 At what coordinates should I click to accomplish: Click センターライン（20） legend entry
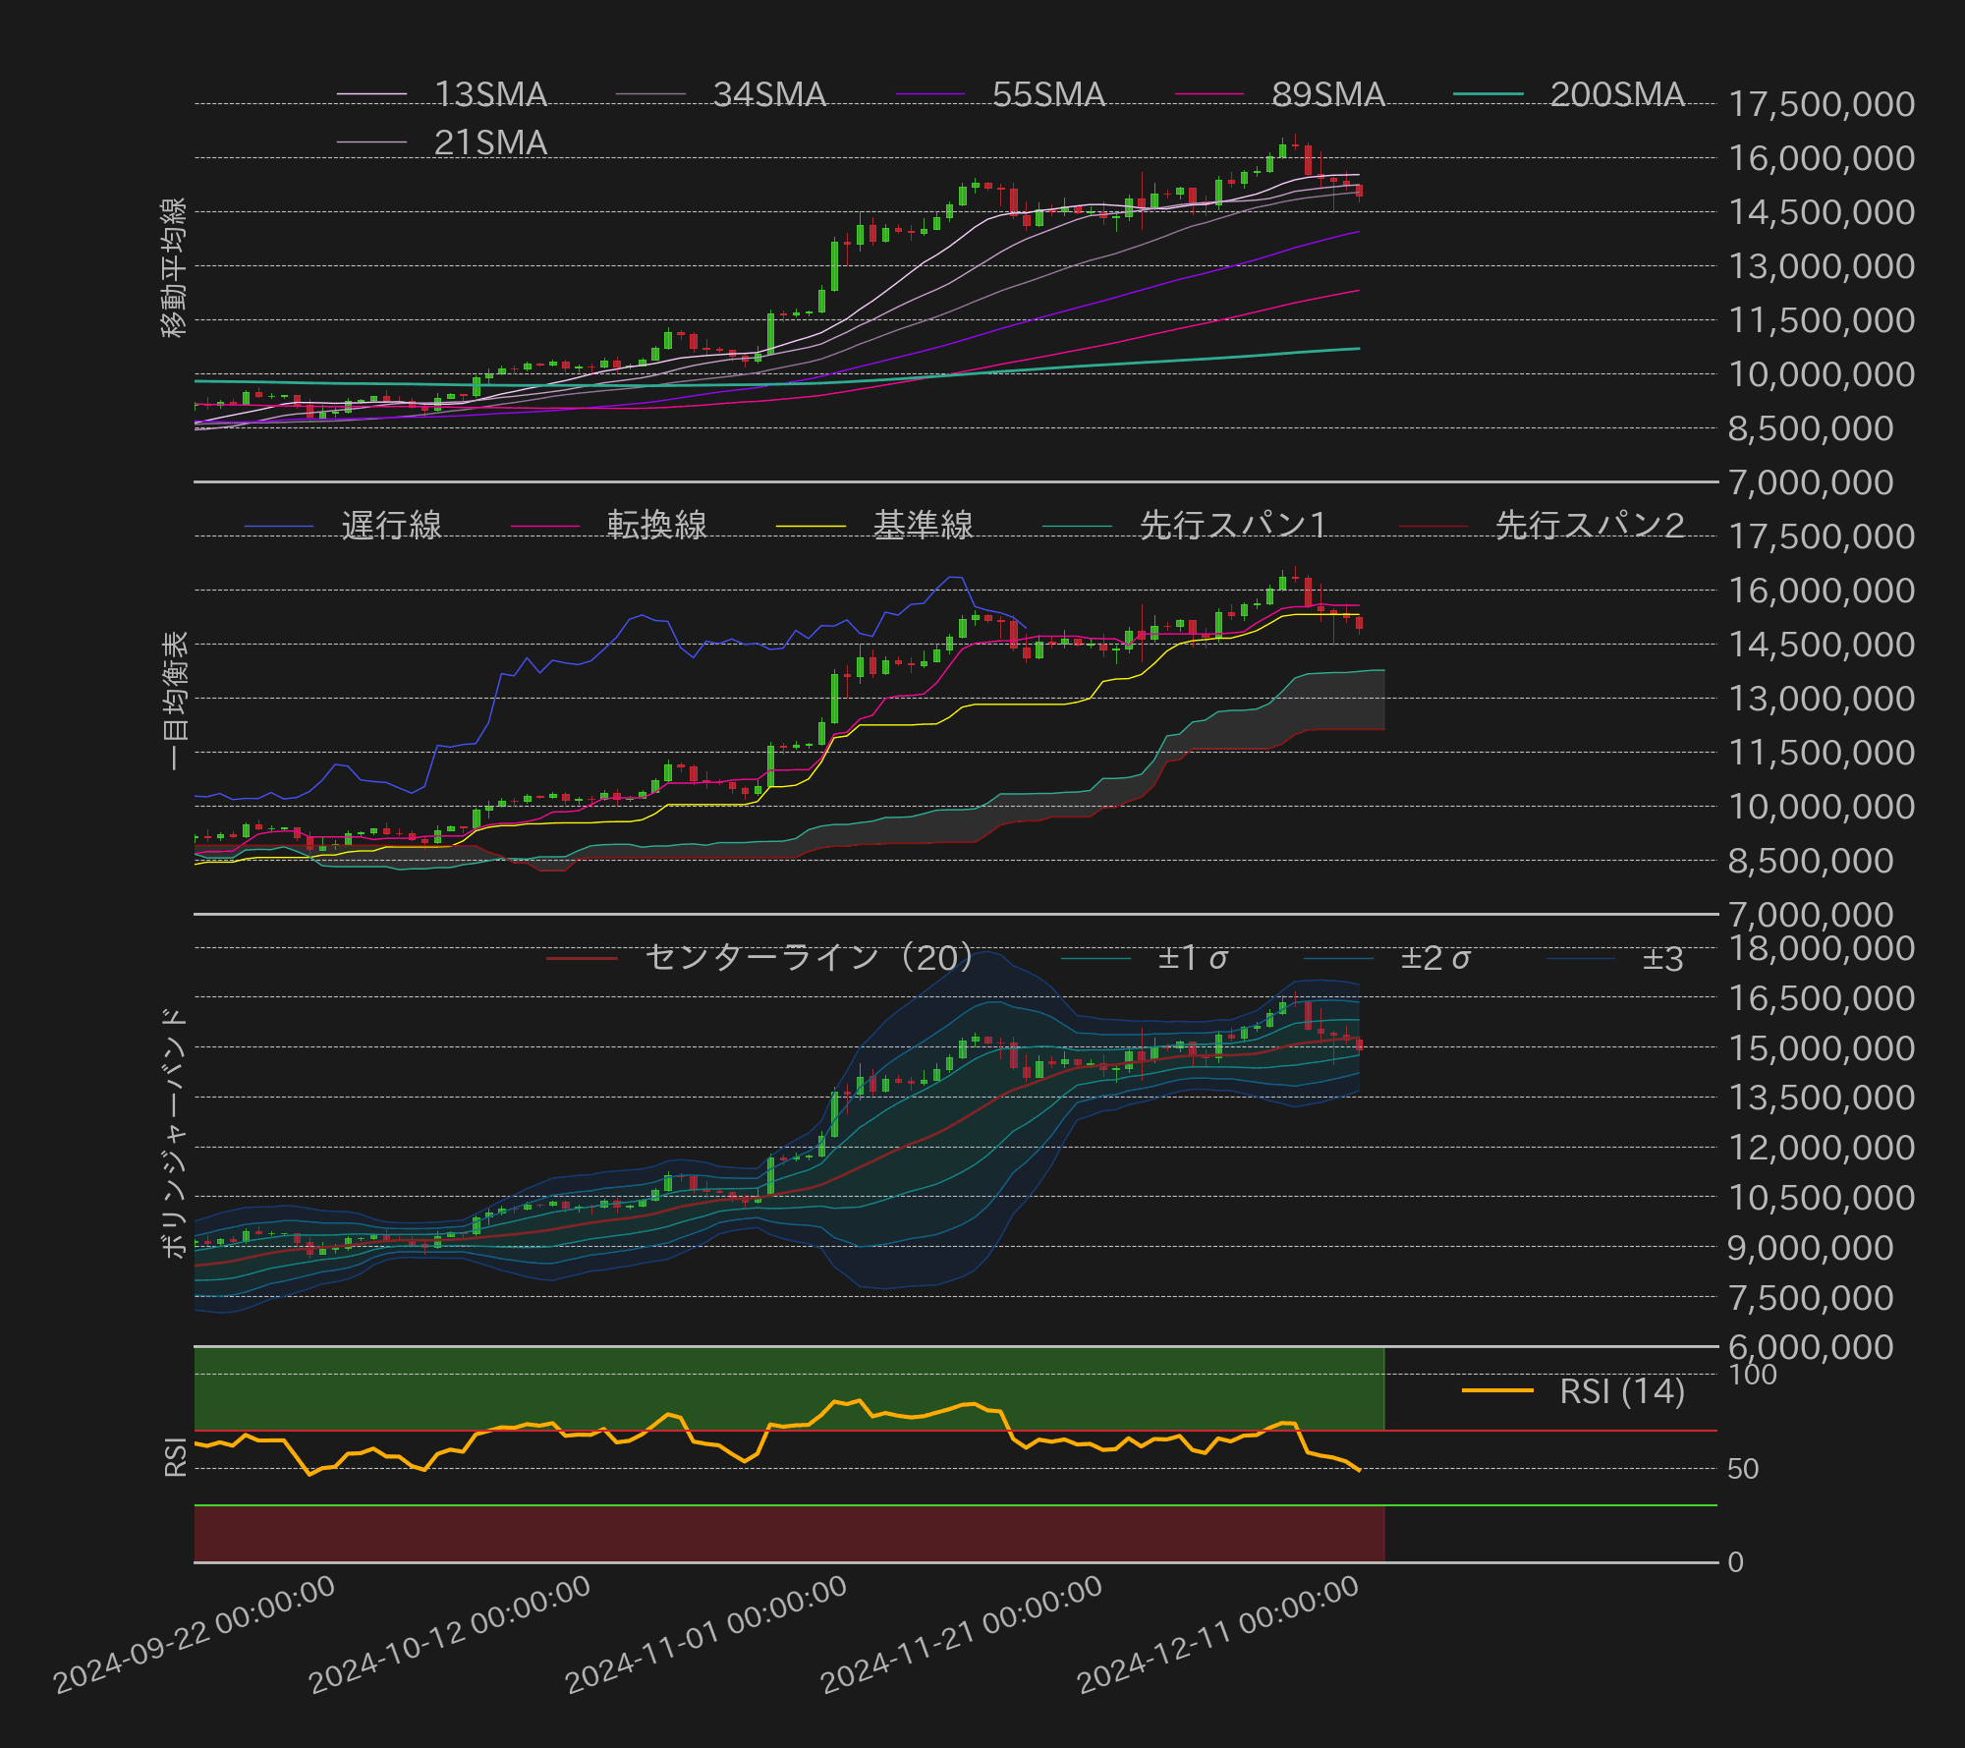tap(808, 957)
